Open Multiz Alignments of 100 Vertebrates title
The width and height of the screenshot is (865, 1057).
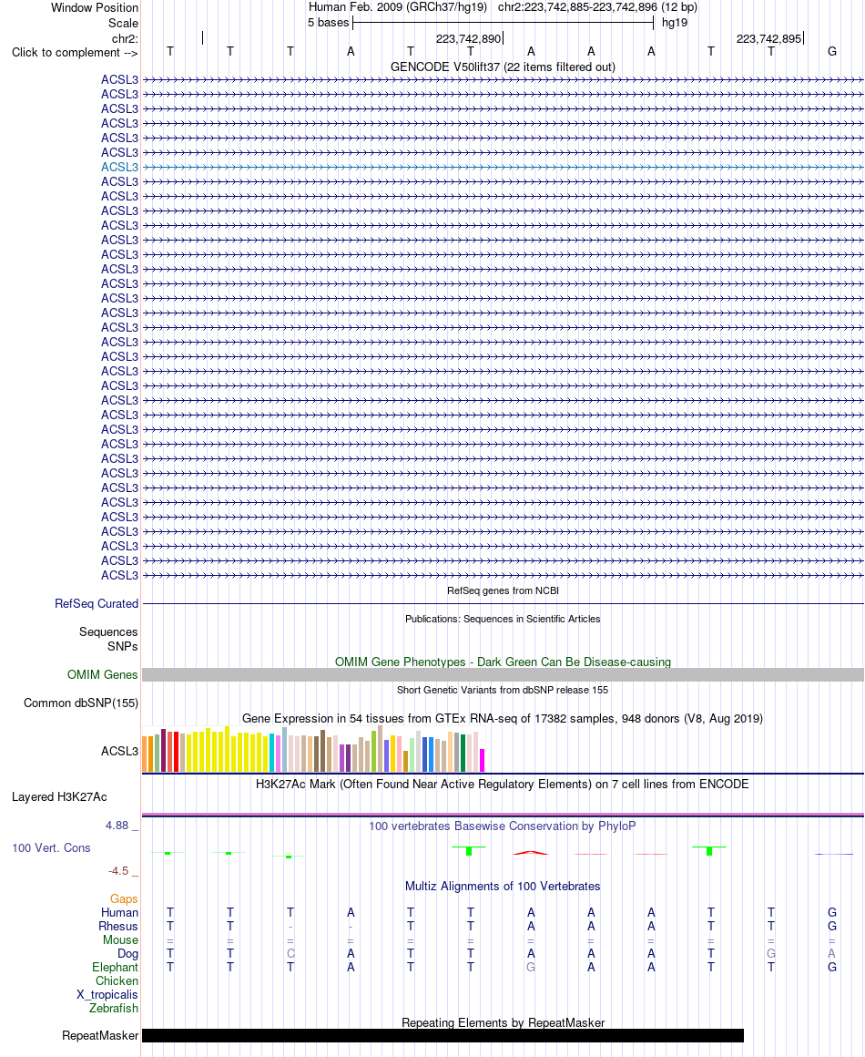pyautogui.click(x=503, y=887)
